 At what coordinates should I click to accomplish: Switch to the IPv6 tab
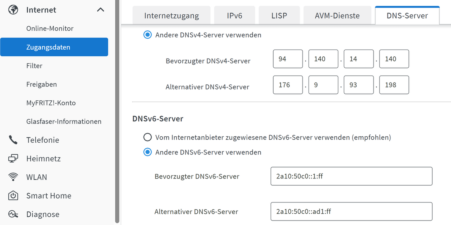pyautogui.click(x=235, y=16)
